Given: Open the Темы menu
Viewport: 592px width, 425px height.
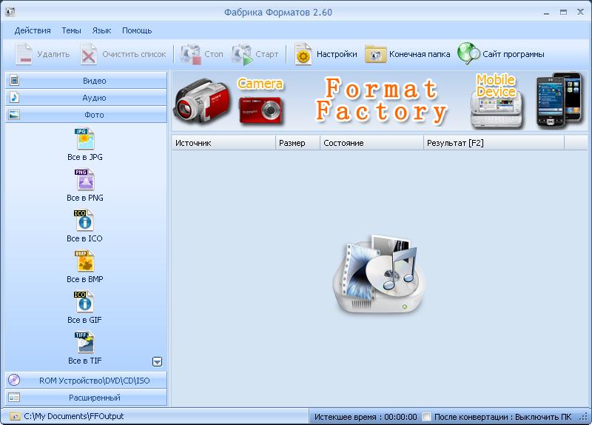Looking at the screenshot, I should [71, 30].
